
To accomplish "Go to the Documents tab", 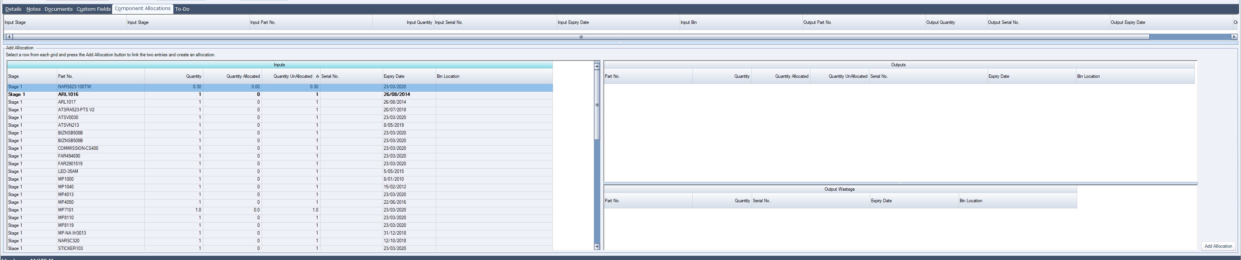I will (58, 9).
